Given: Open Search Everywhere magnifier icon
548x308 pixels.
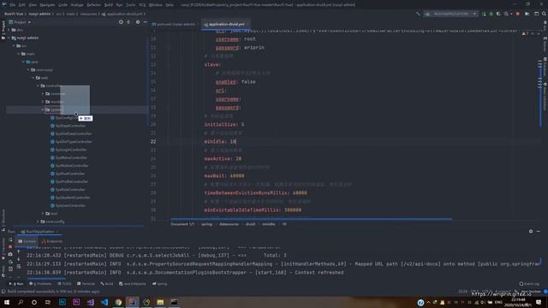Looking at the screenshot, I should pyautogui.click(x=545, y=14).
